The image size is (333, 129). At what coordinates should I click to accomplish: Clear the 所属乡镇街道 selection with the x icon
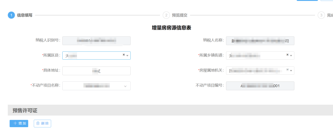tap(287, 55)
